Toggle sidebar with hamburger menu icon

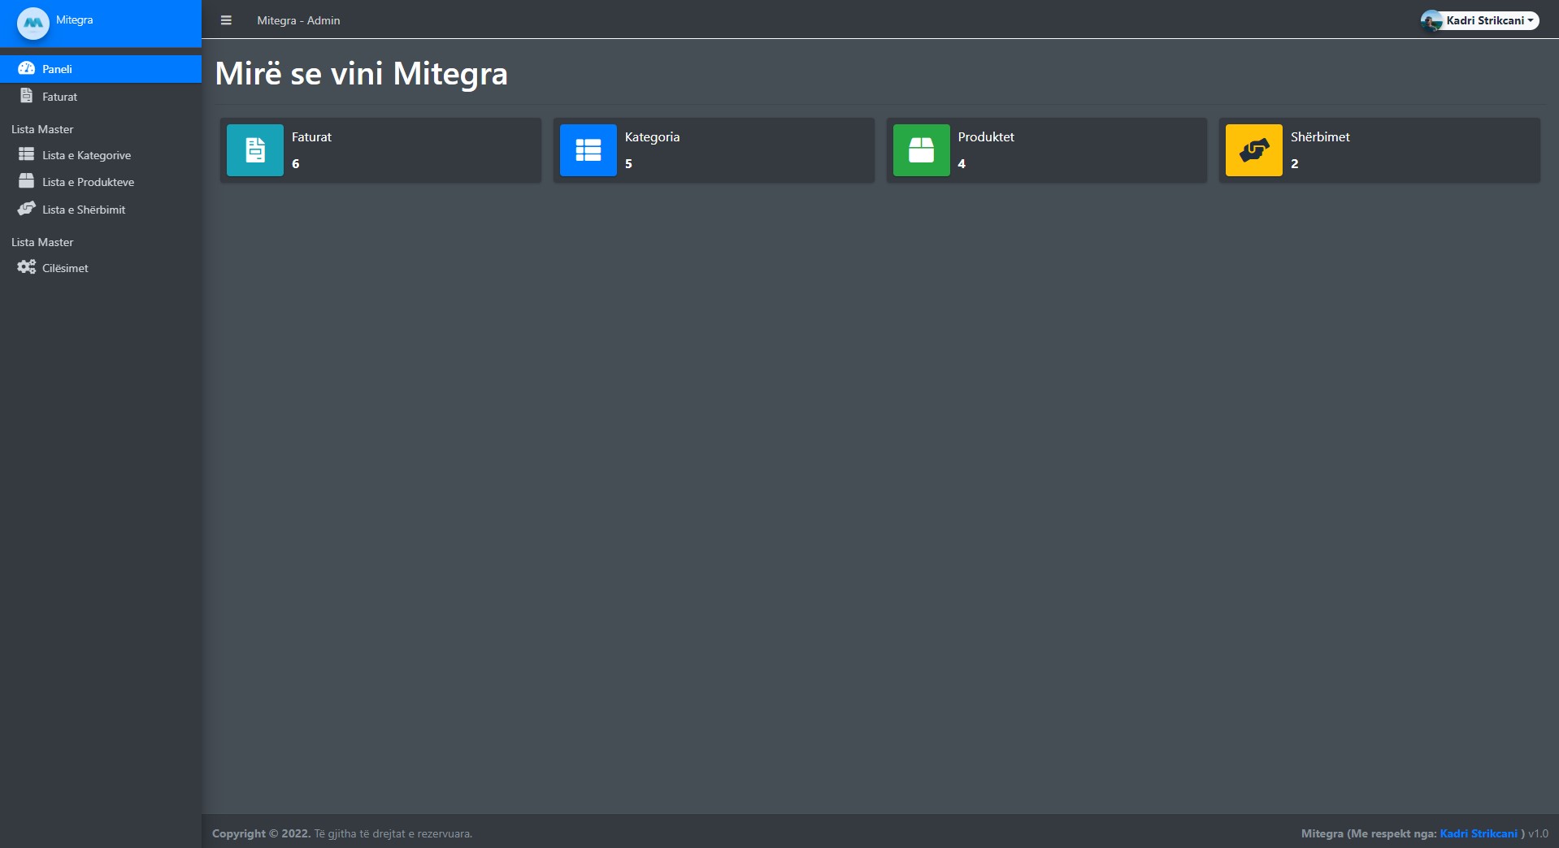226,20
